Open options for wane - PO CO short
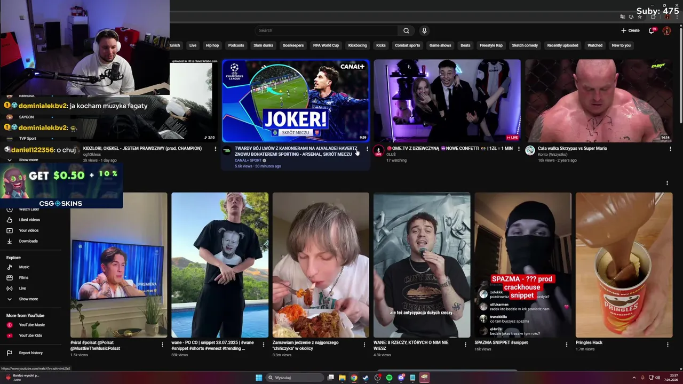This screenshot has width=683, height=384. (x=263, y=345)
